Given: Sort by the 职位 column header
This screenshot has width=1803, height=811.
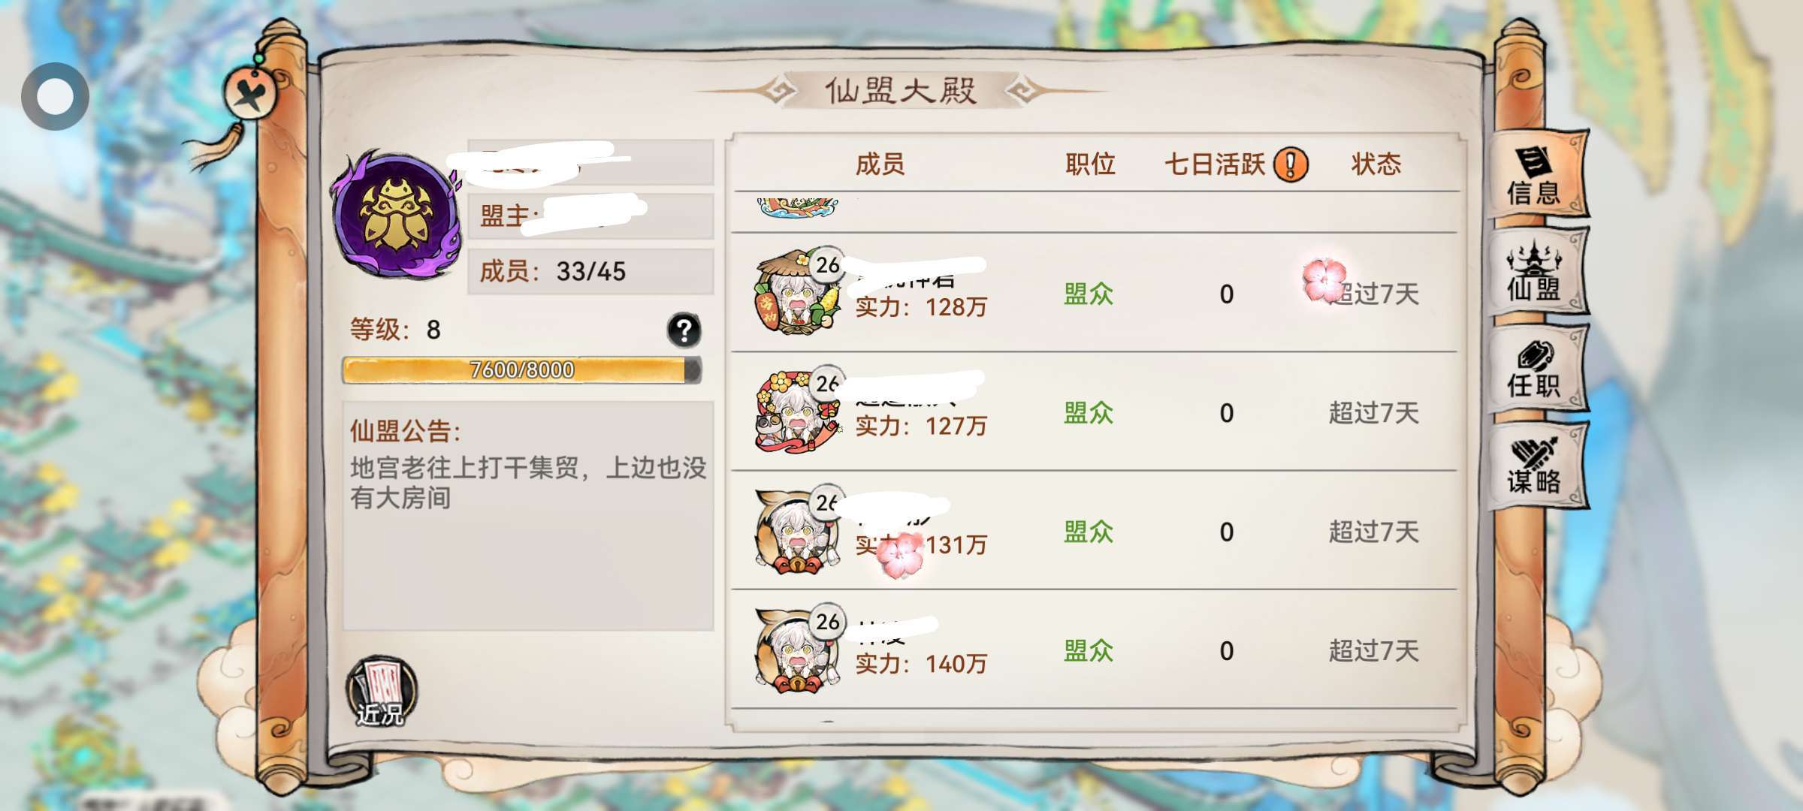Looking at the screenshot, I should [x=1090, y=164].
